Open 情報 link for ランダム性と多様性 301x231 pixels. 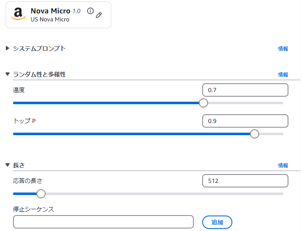tap(283, 75)
